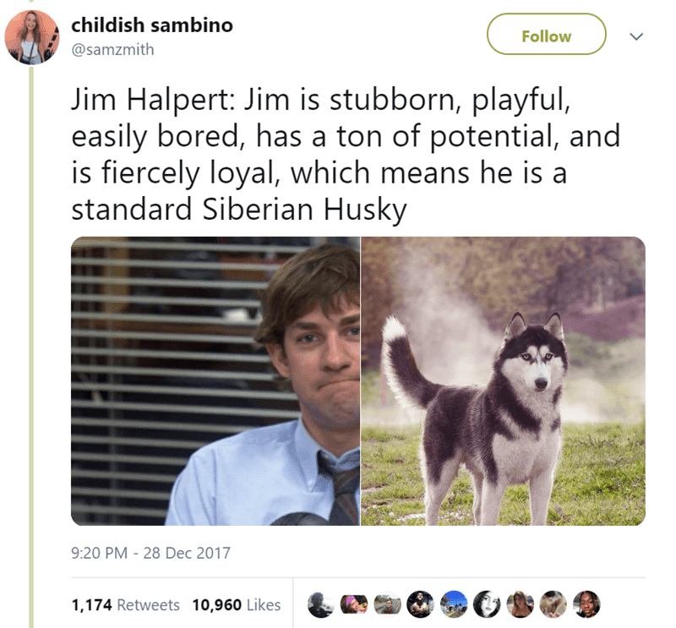Open second liker avatar with pink hat

coord(354,604)
